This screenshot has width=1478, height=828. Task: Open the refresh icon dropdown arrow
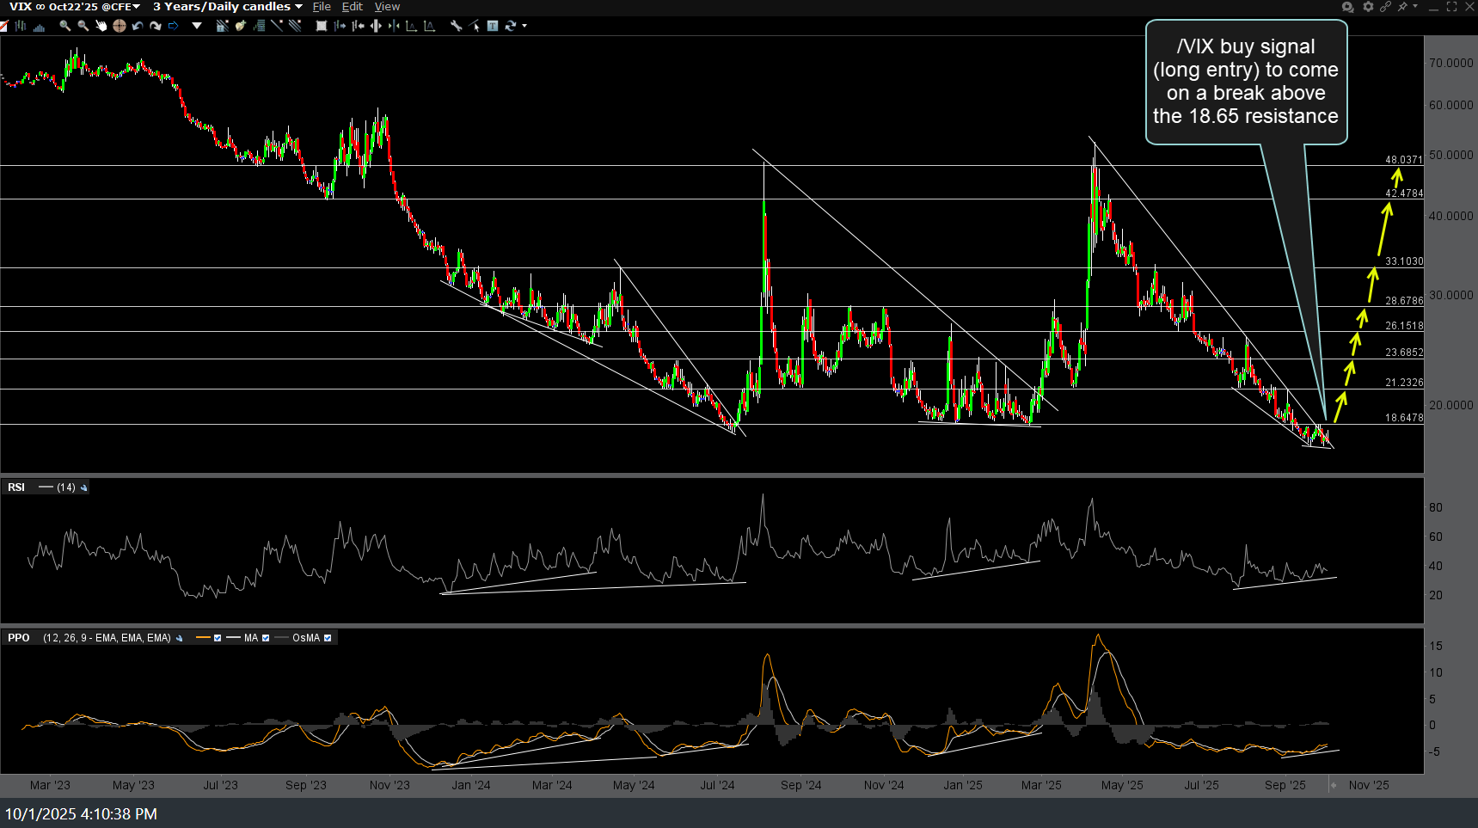[x=524, y=26]
